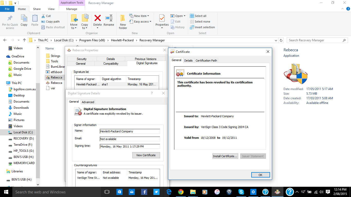Click Pin to Quick access in ribbon
351x197 pixels.
tap(10, 22)
